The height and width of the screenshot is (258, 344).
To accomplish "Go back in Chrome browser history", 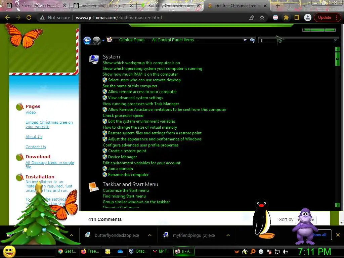I will click(x=7, y=17).
